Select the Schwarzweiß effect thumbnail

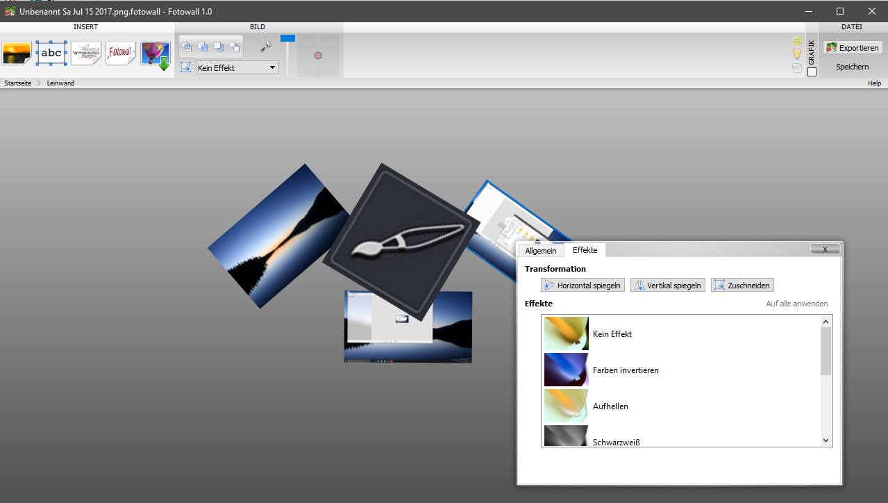tap(567, 436)
